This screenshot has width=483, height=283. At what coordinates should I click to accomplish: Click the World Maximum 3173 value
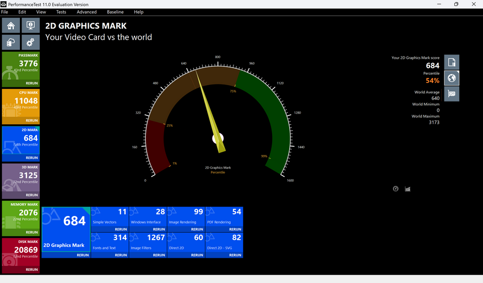(x=434, y=123)
